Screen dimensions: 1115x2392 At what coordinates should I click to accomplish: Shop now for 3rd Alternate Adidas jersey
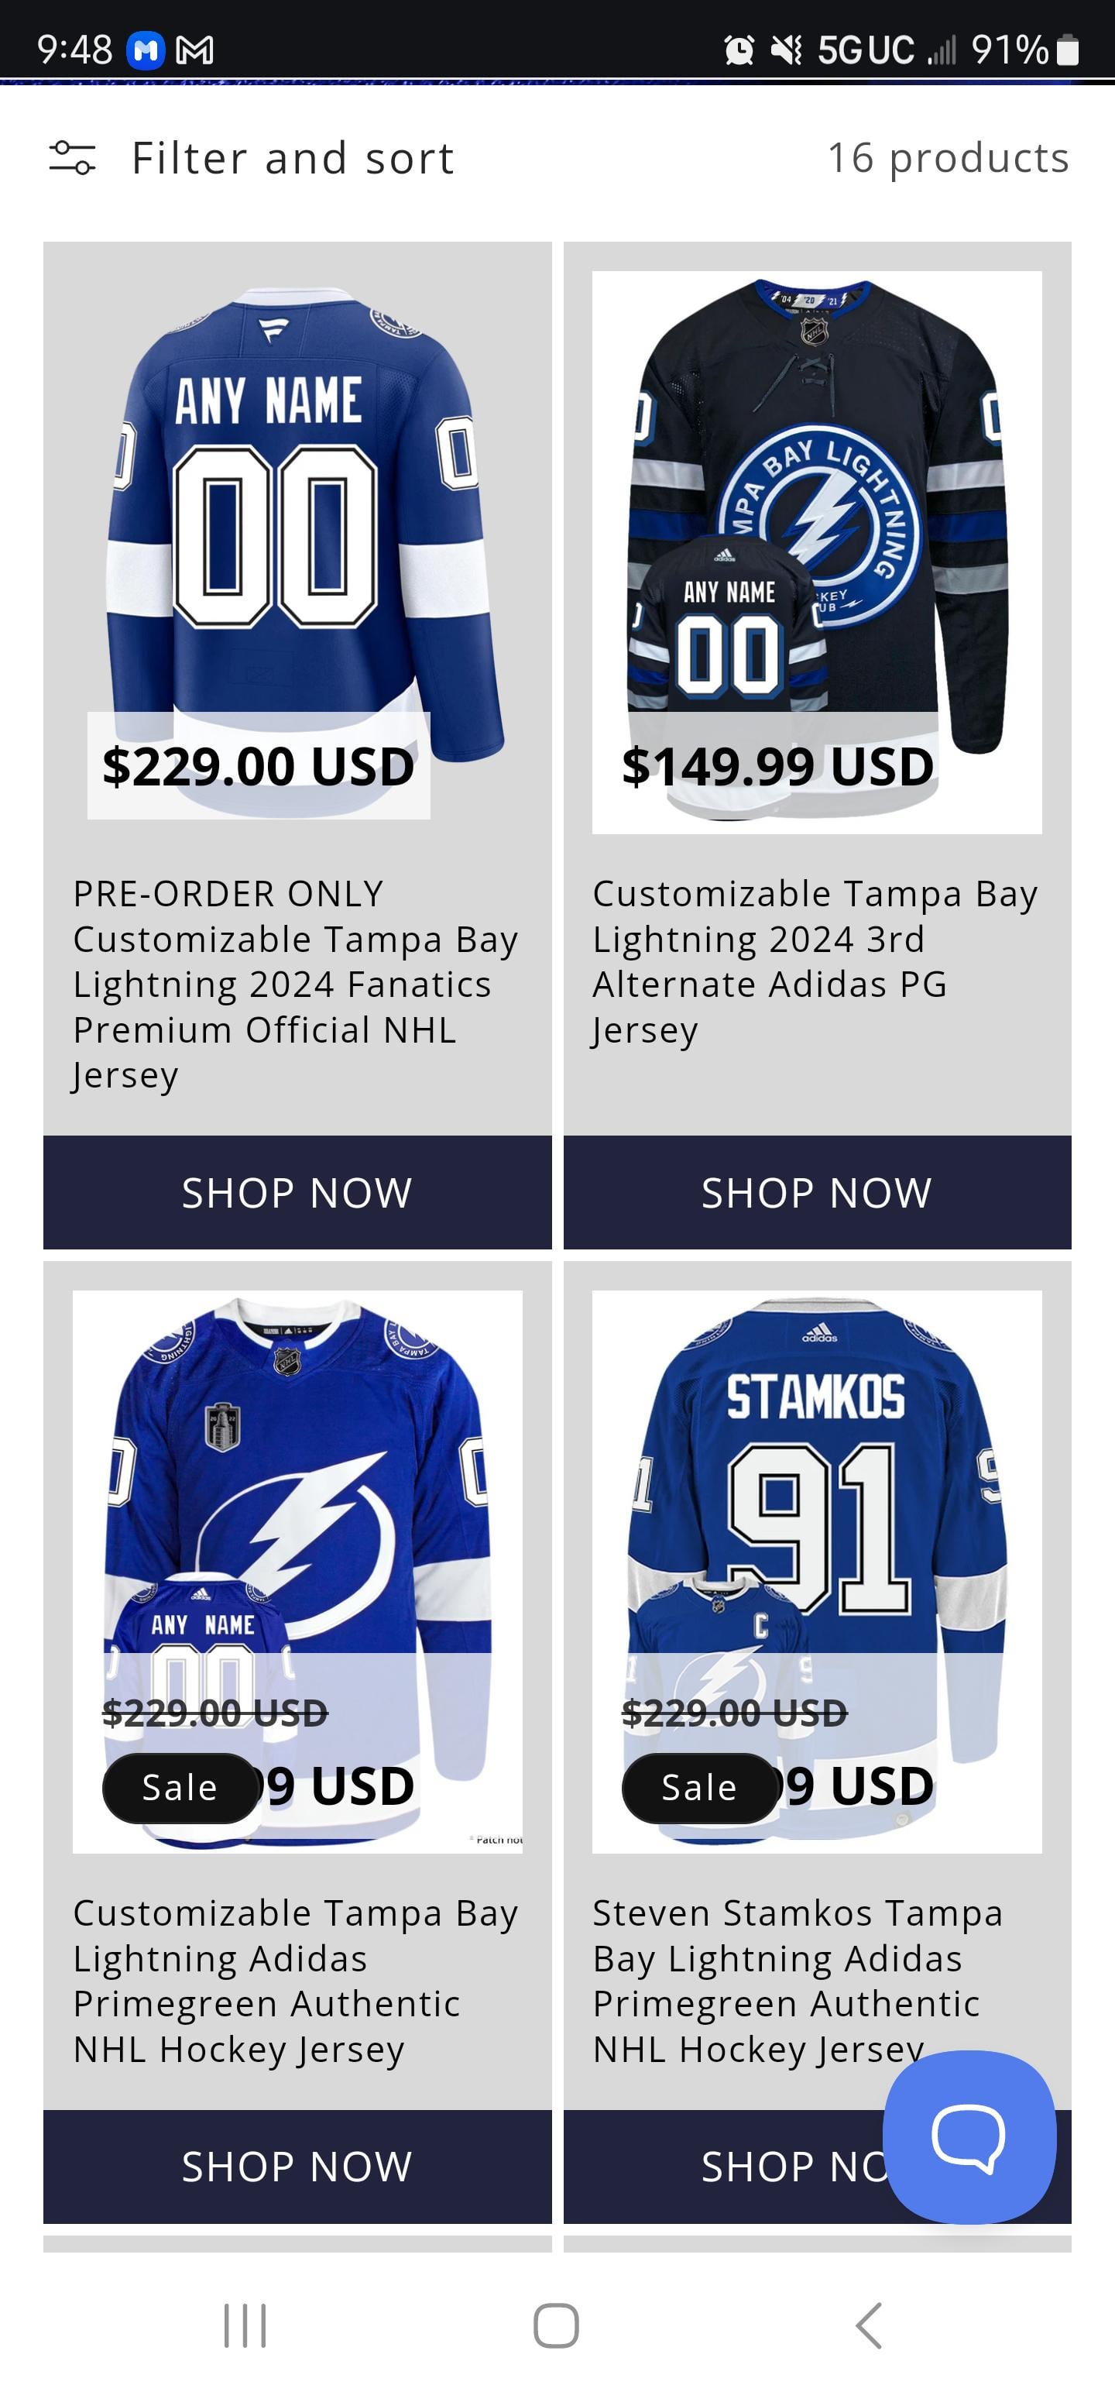coord(817,1192)
